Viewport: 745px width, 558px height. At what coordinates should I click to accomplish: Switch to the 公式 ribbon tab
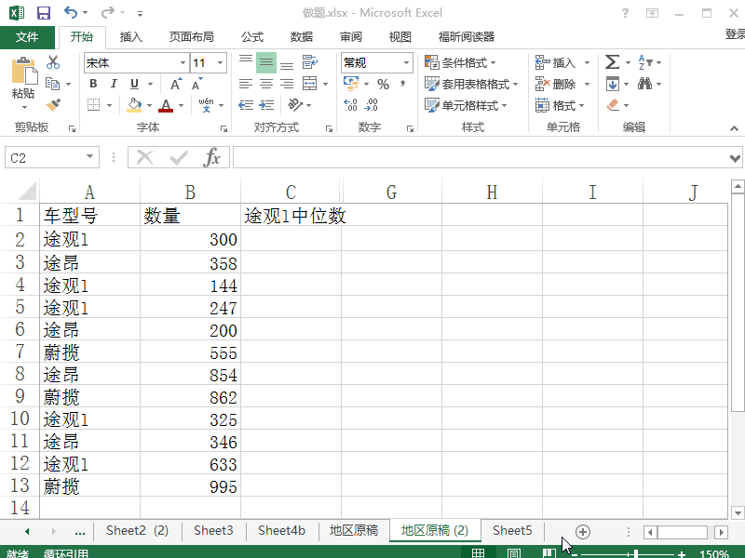252,37
